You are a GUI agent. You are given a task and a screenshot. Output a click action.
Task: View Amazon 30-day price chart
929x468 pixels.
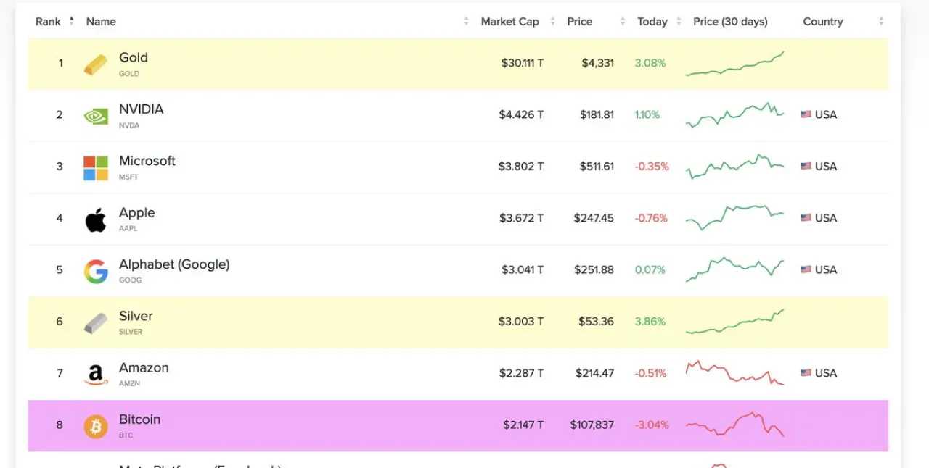(734, 372)
